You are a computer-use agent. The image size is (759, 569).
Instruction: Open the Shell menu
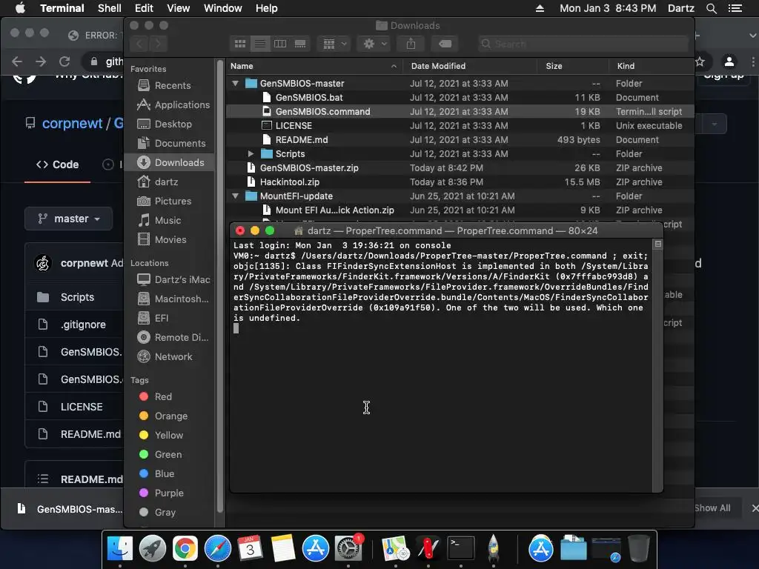110,8
